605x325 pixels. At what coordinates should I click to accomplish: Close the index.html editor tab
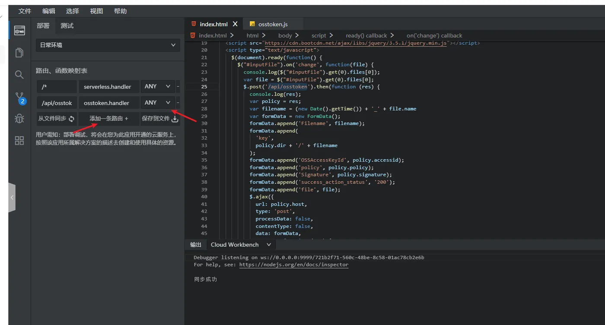click(x=235, y=24)
